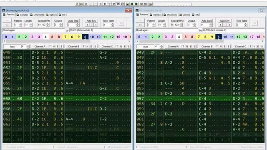Screen dimensions: 267x150
Task: Click Tone Table spinner arrows in right window
Action: pos(246,25)
